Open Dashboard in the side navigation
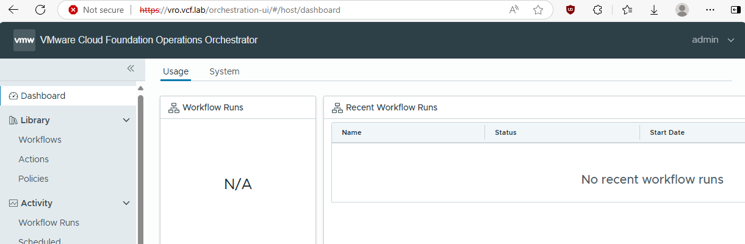745x244 pixels. click(x=68, y=96)
